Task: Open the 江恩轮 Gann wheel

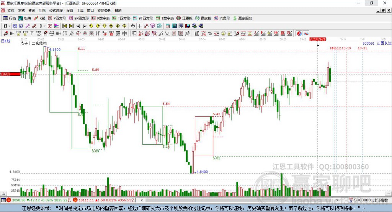Action: pyautogui.click(x=185, y=18)
